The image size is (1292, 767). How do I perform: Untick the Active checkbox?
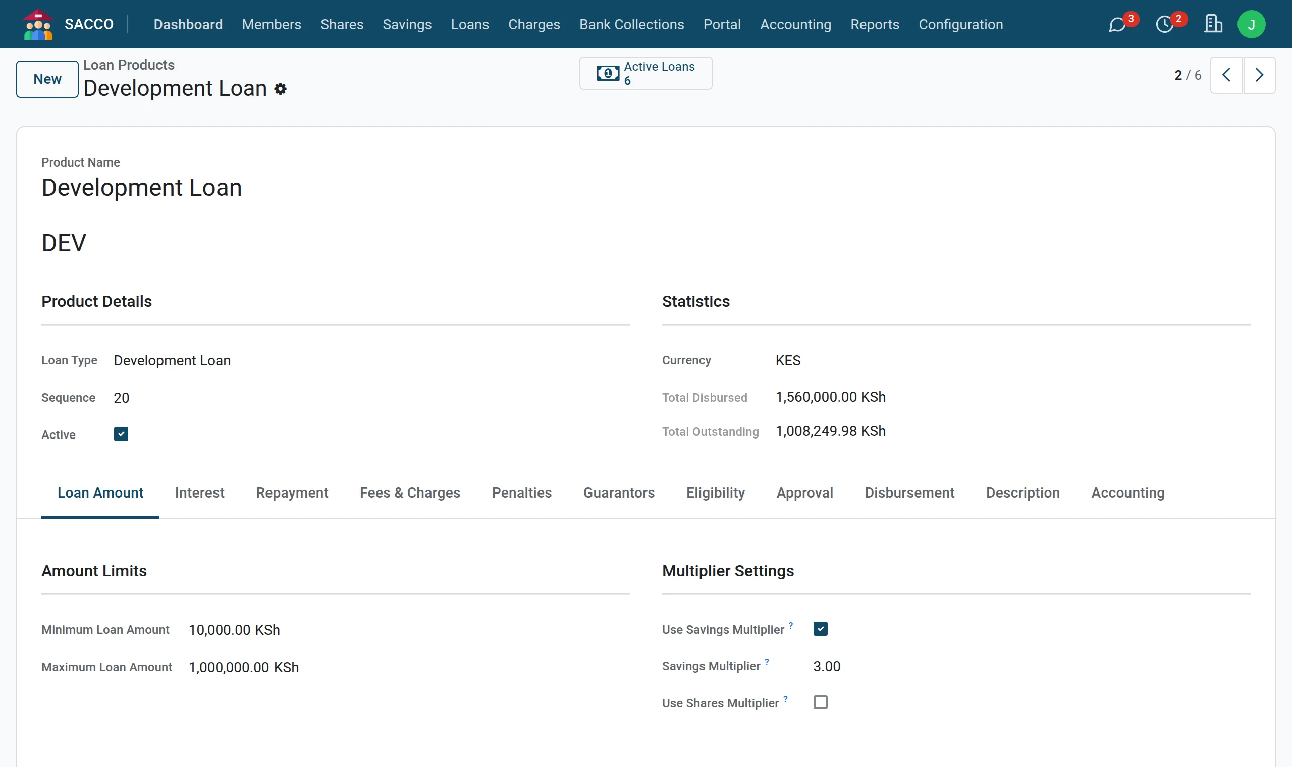pos(121,433)
